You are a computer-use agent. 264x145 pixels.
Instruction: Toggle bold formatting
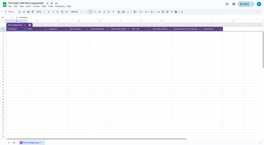tap(100, 12)
